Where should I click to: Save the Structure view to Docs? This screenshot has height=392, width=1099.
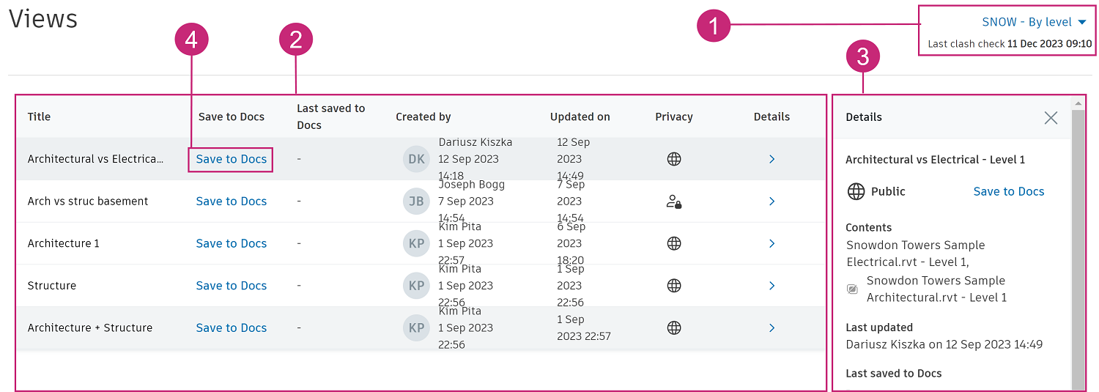point(231,286)
